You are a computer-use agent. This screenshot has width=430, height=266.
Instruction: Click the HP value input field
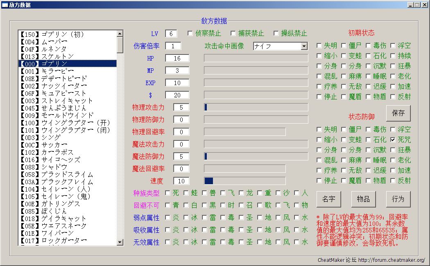(x=177, y=58)
